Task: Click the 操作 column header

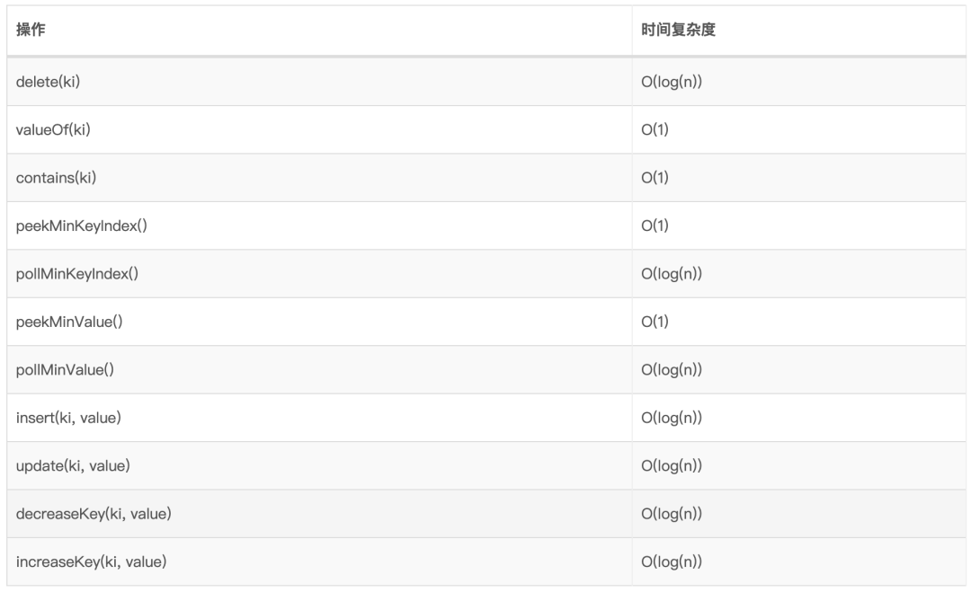Action: 31,30
